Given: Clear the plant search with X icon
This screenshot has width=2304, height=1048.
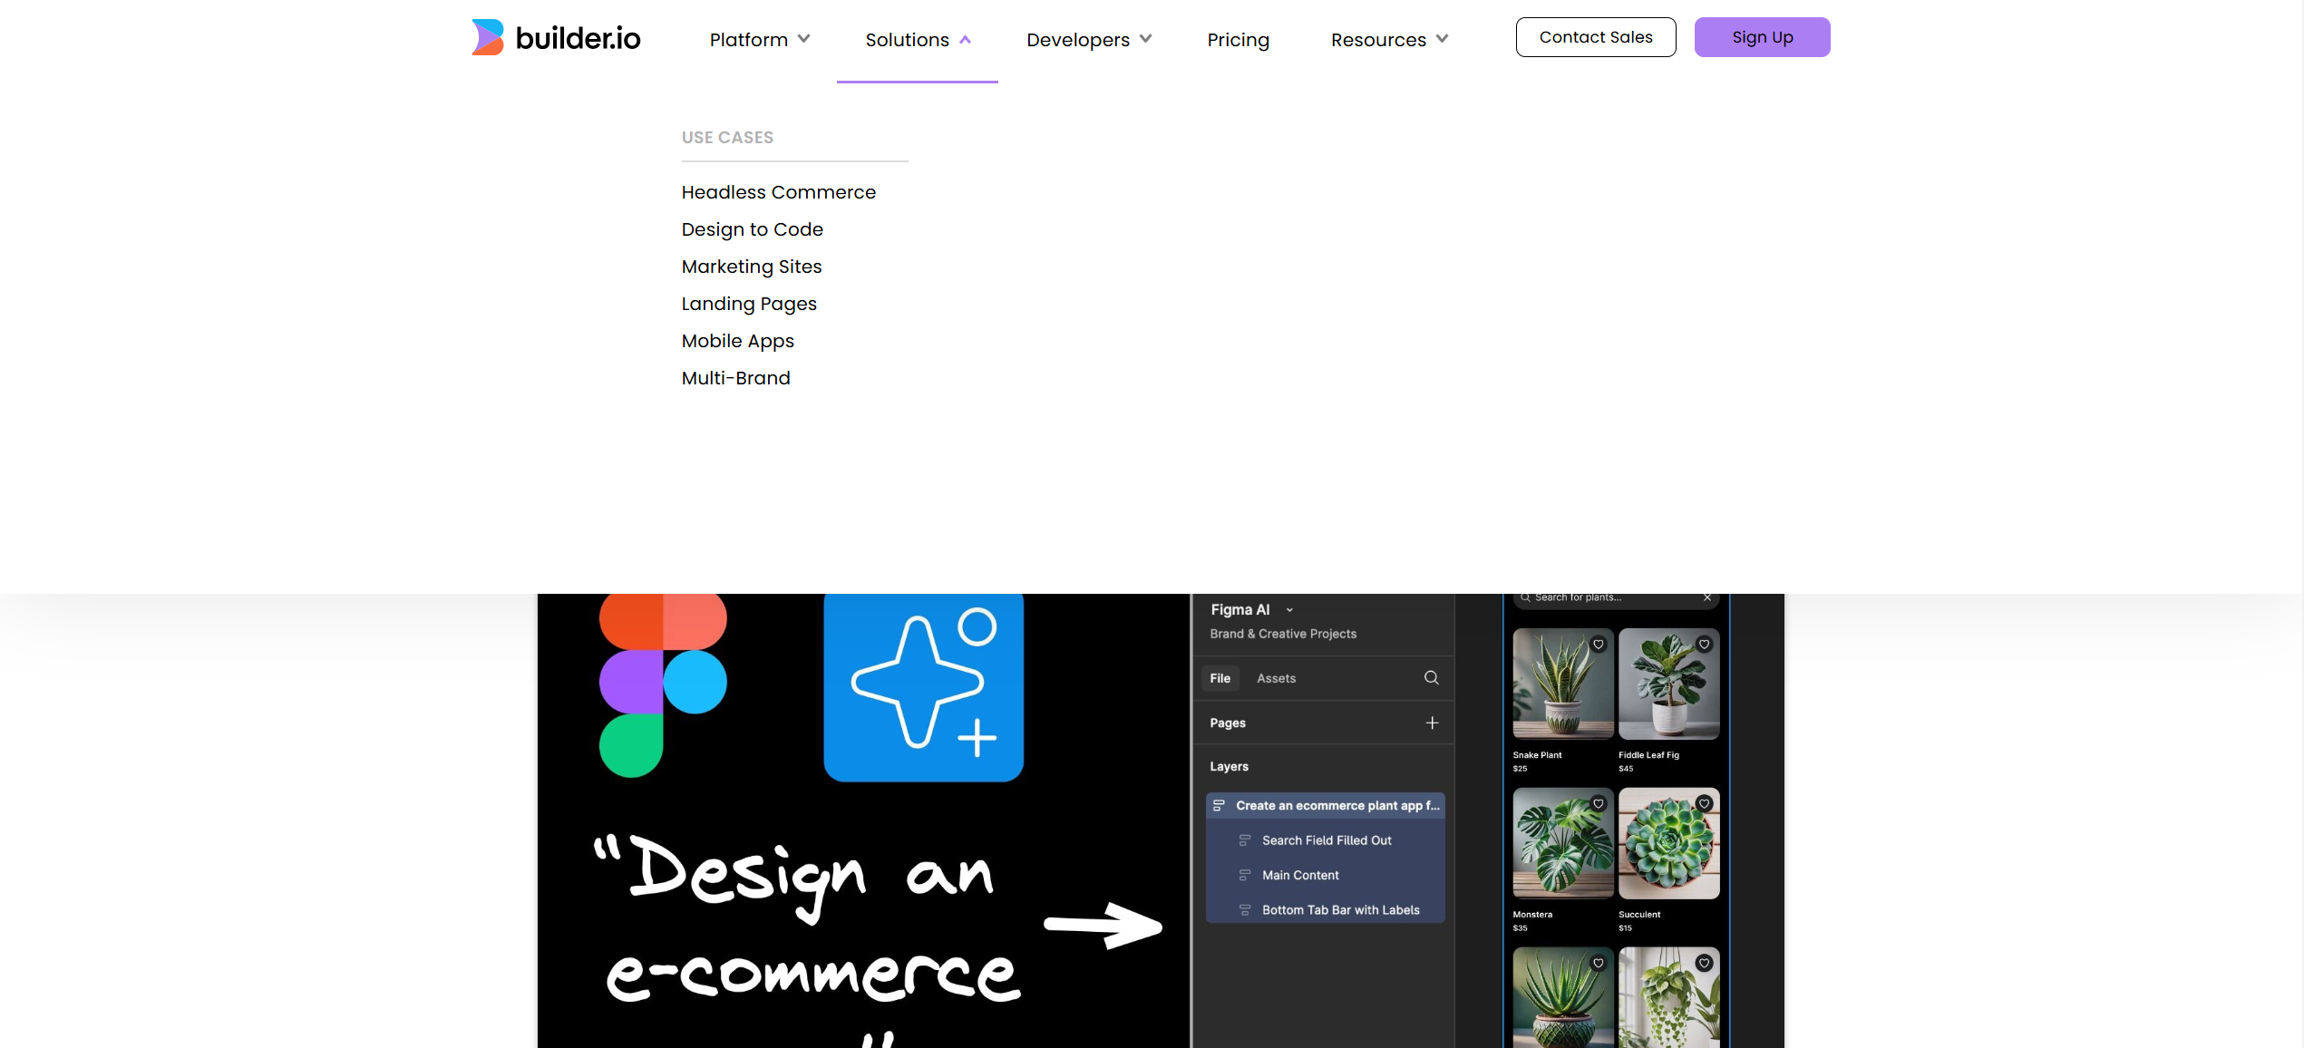Looking at the screenshot, I should (x=1707, y=597).
